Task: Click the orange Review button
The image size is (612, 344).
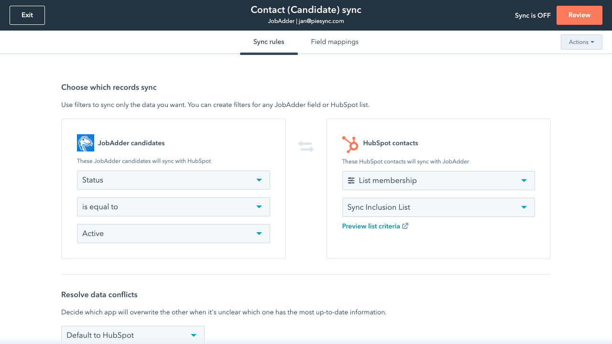Action: click(579, 15)
